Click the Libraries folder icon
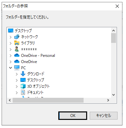 17,43
